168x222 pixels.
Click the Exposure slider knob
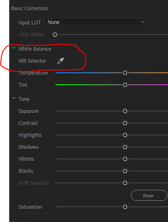pos(125,111)
